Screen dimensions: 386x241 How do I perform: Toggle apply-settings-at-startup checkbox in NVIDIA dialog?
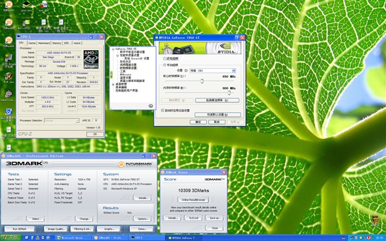point(162,110)
